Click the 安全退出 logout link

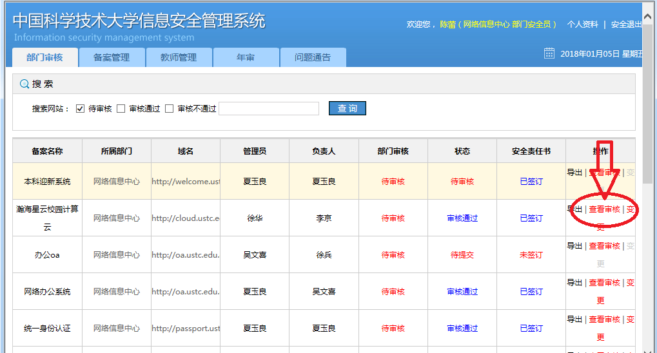tap(626, 24)
